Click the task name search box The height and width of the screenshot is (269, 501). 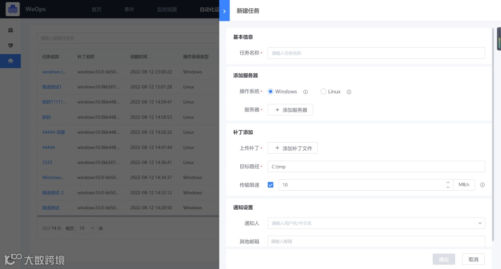point(128,38)
